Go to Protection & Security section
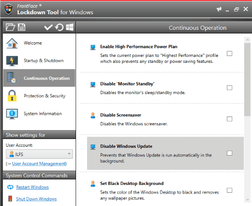 [39, 96]
